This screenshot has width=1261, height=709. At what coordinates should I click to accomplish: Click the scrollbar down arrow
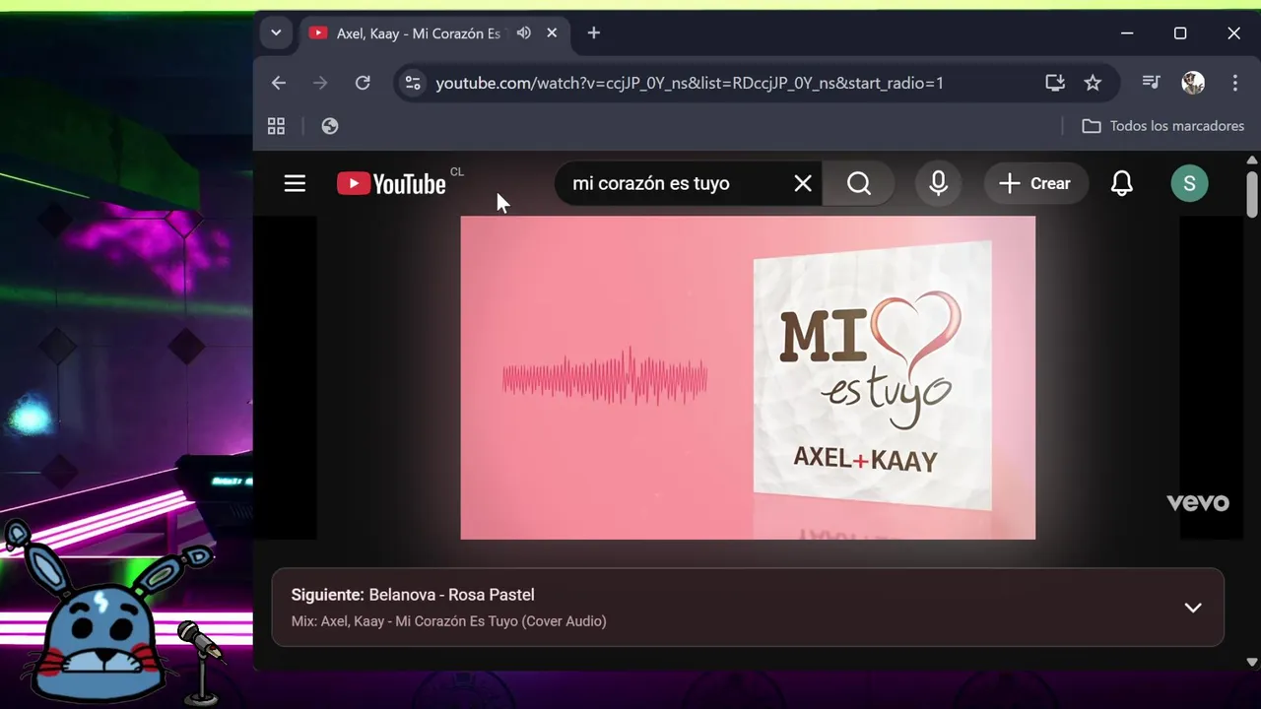[1252, 663]
